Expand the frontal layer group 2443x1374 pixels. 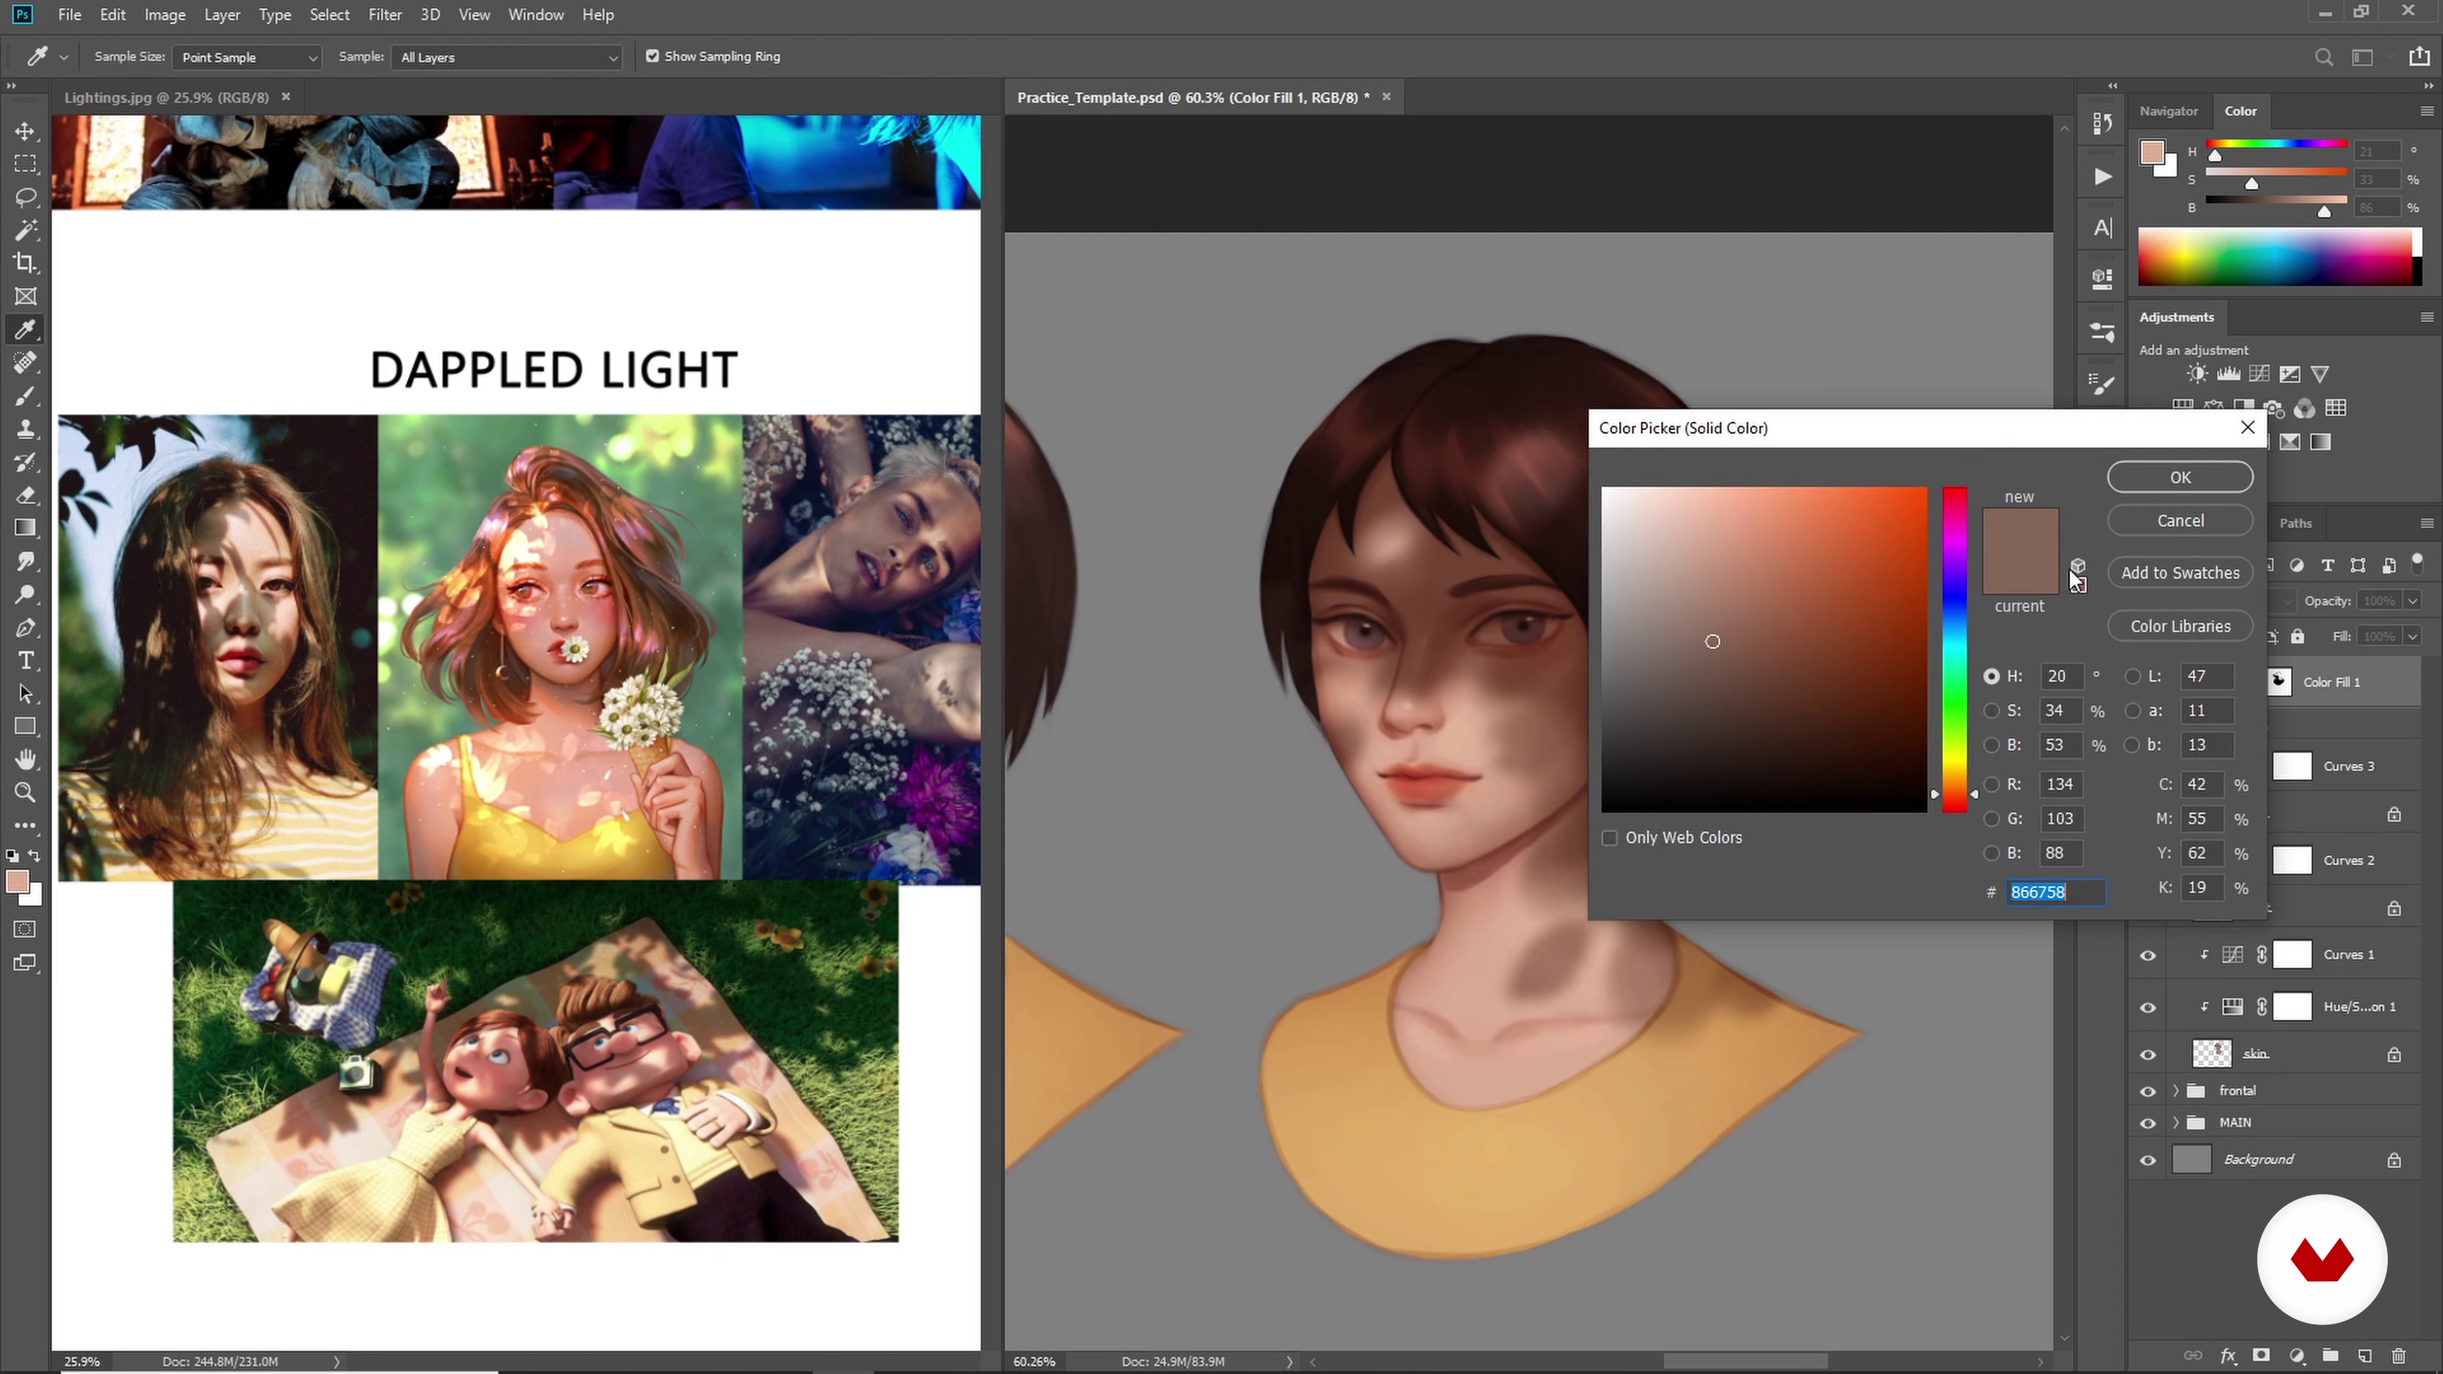pos(2176,1092)
